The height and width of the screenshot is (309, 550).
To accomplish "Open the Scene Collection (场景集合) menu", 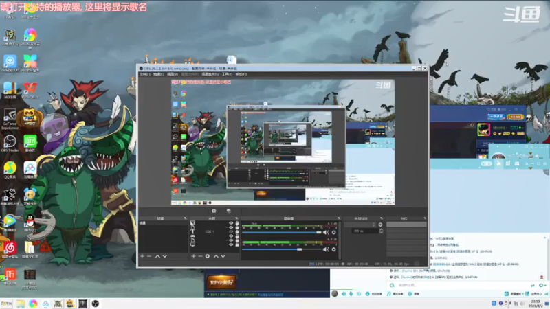I will [210, 74].
